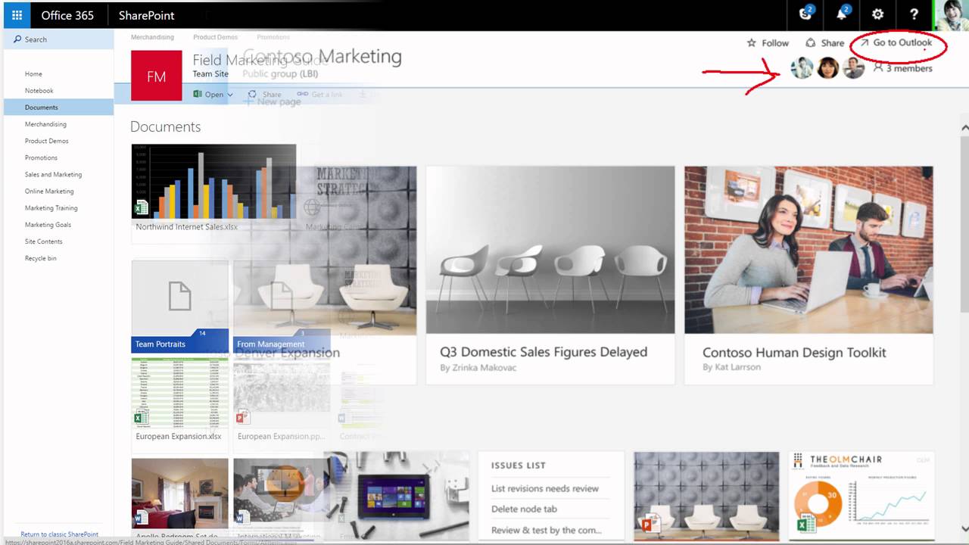Click Merchandising in the top navigation
969x545 pixels.
pos(152,37)
